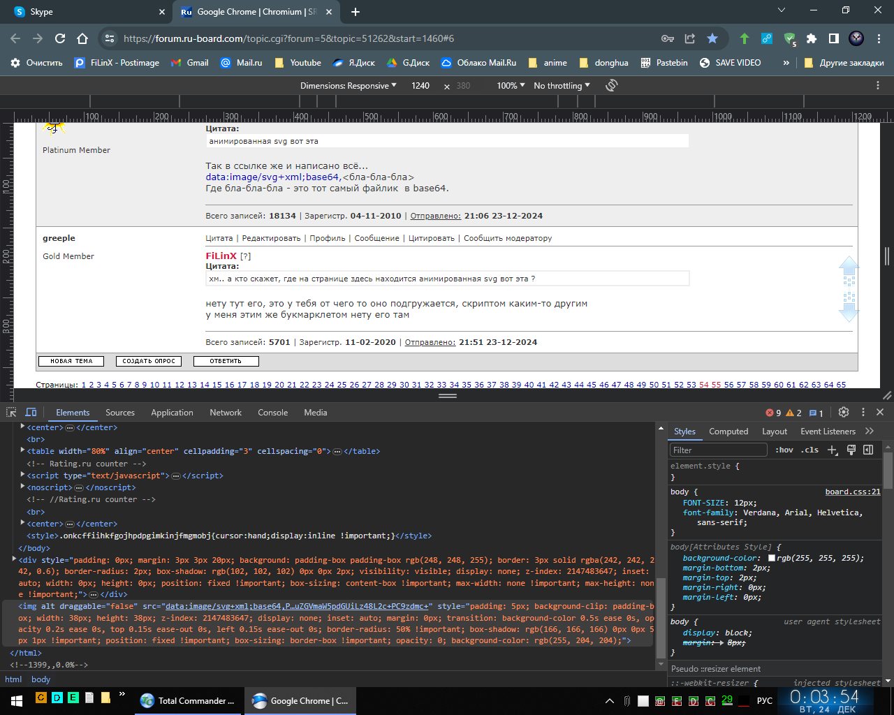Reload the page
This screenshot has height=715, width=894.
coord(60,38)
